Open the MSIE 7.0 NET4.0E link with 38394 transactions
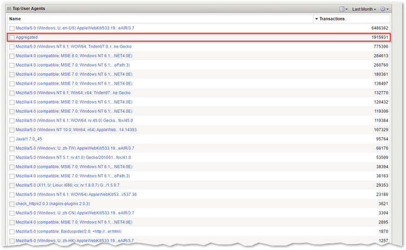This screenshot has width=406, height=250. [x=74, y=166]
